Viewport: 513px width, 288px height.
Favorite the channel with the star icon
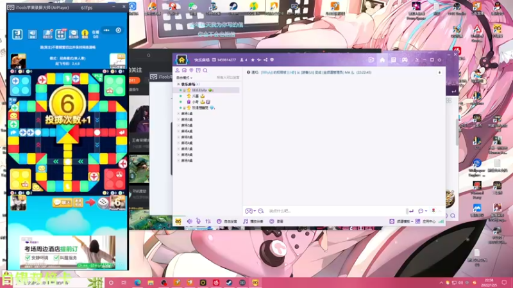253,60
